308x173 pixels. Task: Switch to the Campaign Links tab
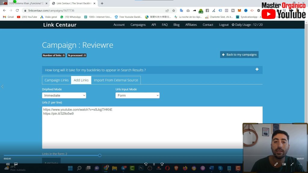coord(57,80)
